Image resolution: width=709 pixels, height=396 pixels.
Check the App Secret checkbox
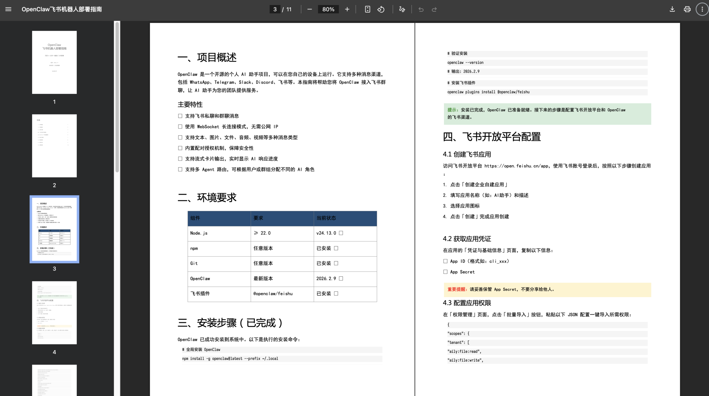click(x=445, y=272)
